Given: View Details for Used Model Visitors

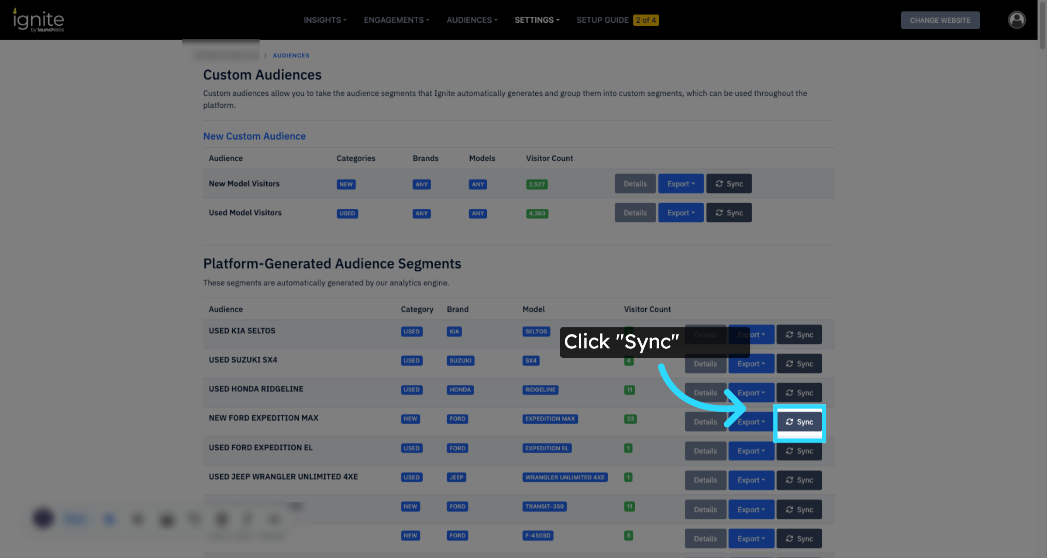Looking at the screenshot, I should pos(635,213).
